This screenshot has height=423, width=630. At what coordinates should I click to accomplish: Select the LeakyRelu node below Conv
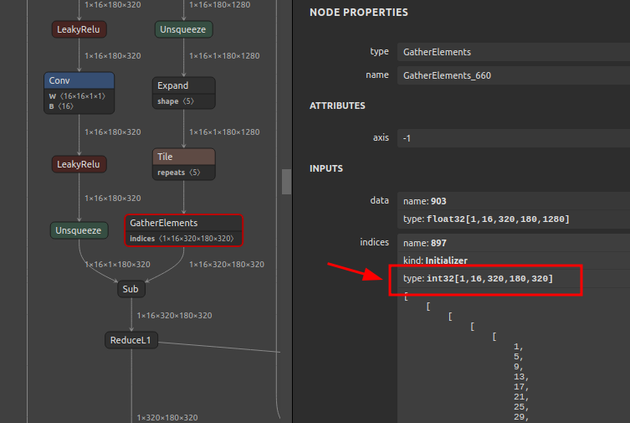point(79,164)
